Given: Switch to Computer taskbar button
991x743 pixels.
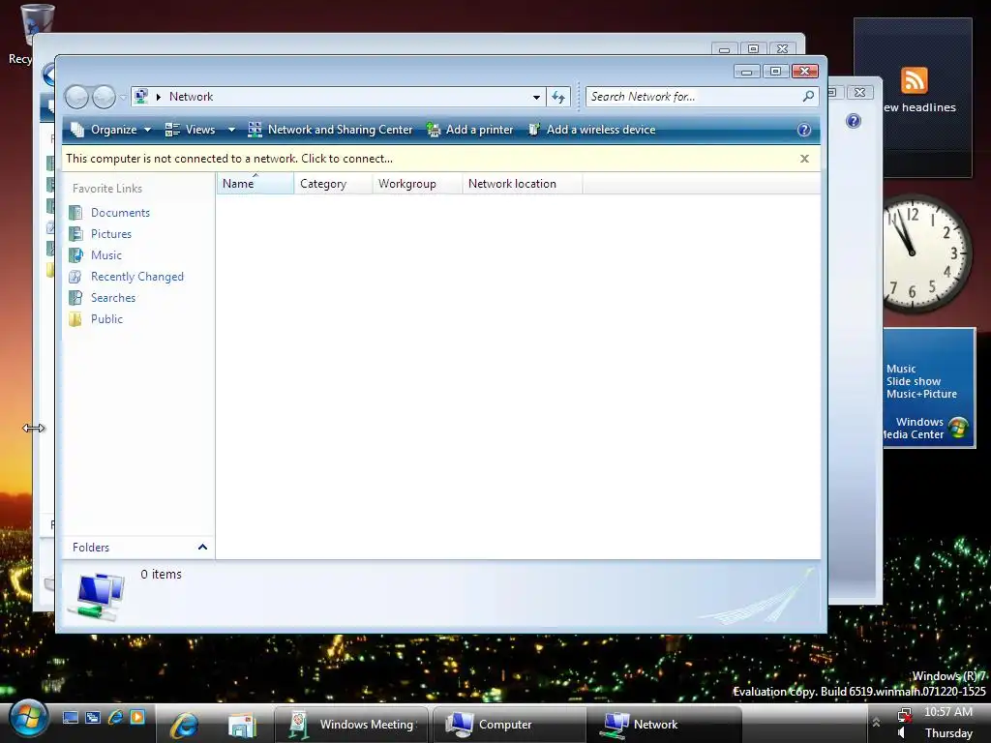Looking at the screenshot, I should pos(509,725).
